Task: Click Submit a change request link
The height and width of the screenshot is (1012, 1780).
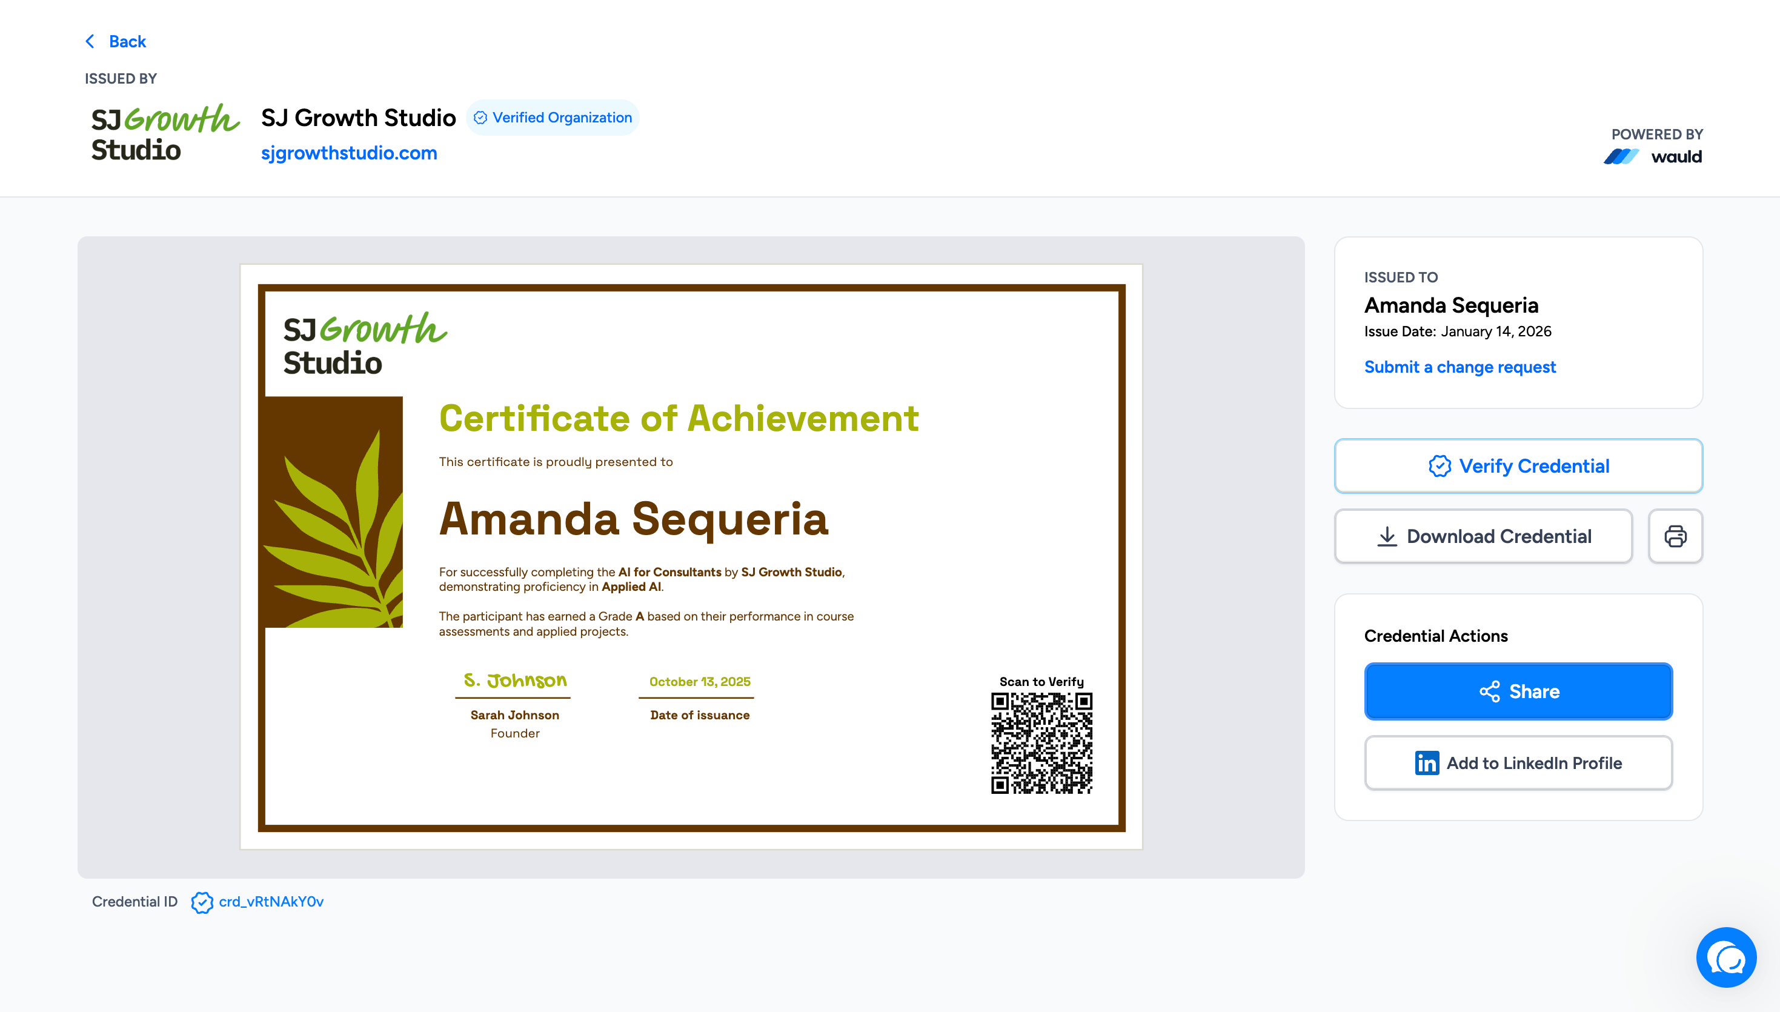Action: point(1460,367)
